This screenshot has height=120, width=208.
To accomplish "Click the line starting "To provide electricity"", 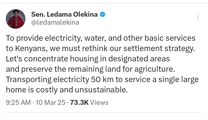I will pyautogui.click(x=101, y=38).
